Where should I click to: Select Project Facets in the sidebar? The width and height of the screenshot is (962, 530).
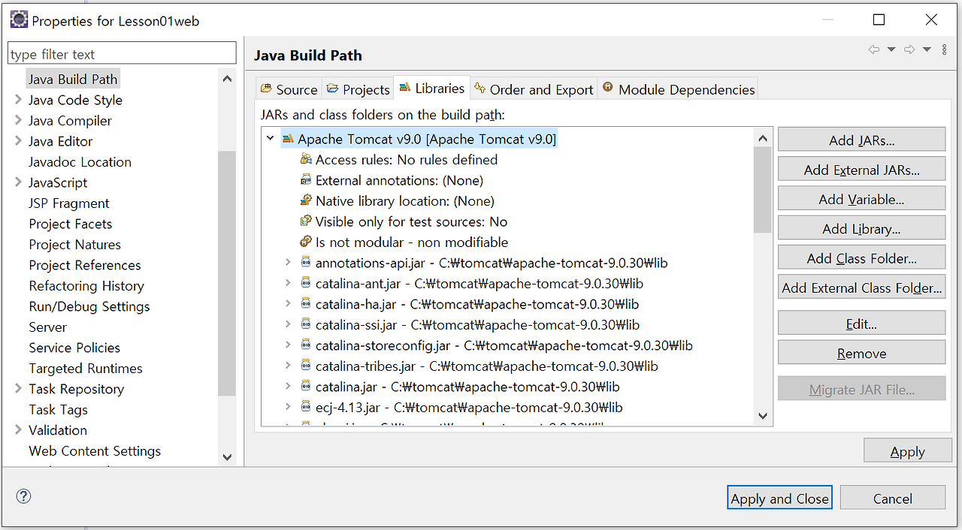(70, 224)
